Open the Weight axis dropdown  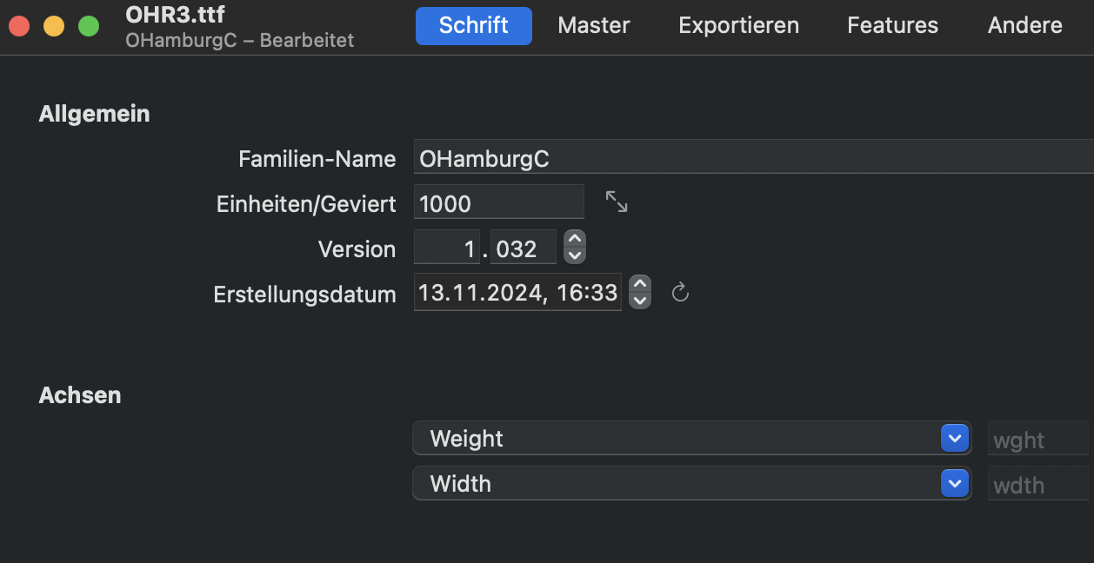point(692,439)
